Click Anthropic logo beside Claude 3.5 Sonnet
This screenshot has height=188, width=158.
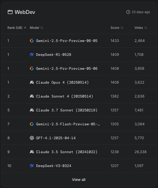click(x=32, y=152)
